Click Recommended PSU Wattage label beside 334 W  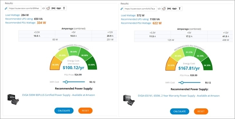coord(21,23)
